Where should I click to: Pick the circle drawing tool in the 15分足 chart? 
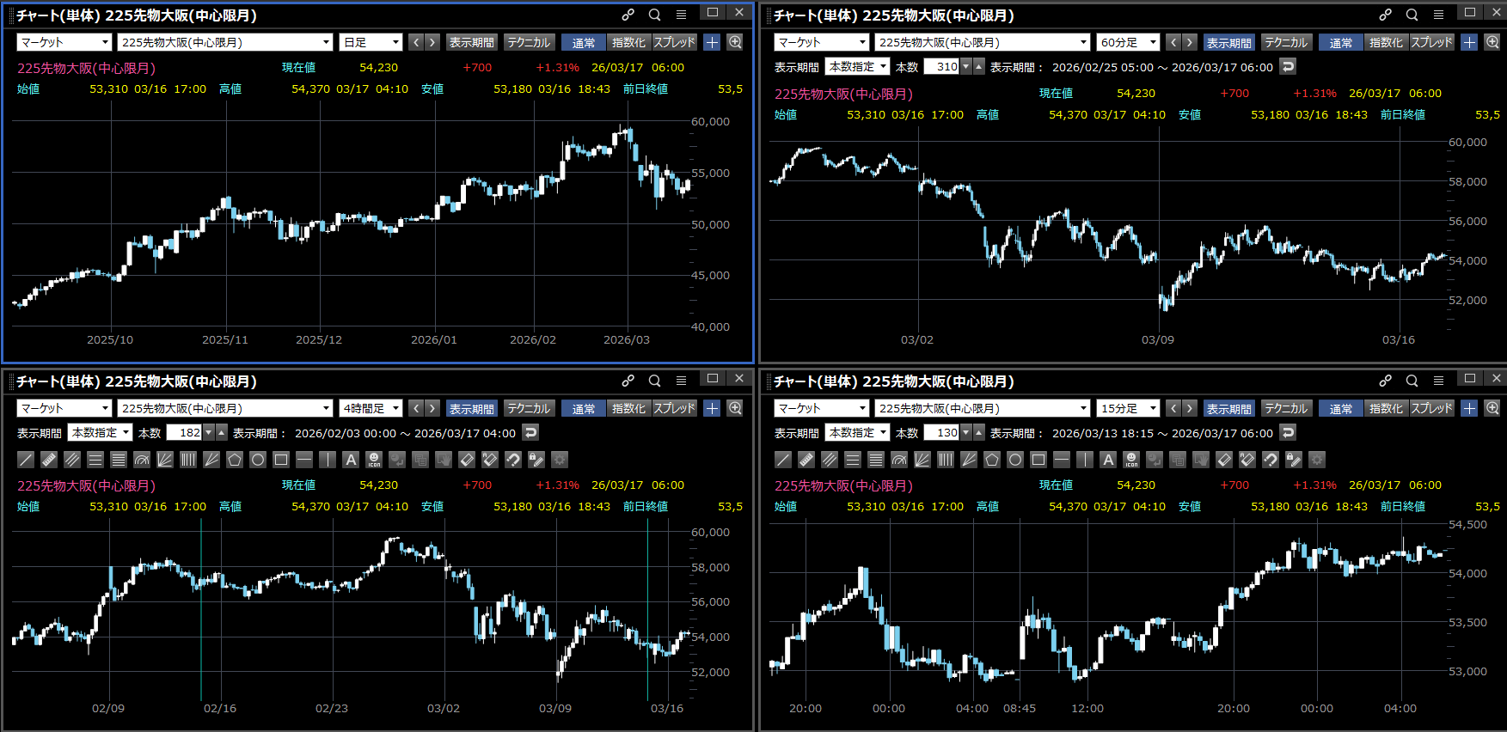[1015, 460]
